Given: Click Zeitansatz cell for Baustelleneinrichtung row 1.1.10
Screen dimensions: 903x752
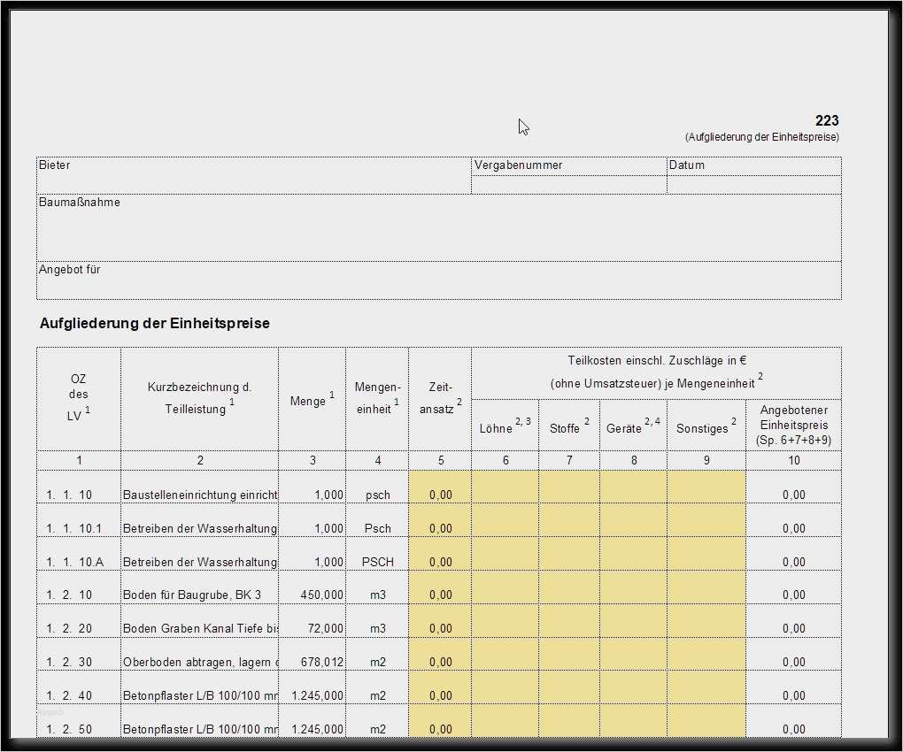Looking at the screenshot, I should [440, 495].
